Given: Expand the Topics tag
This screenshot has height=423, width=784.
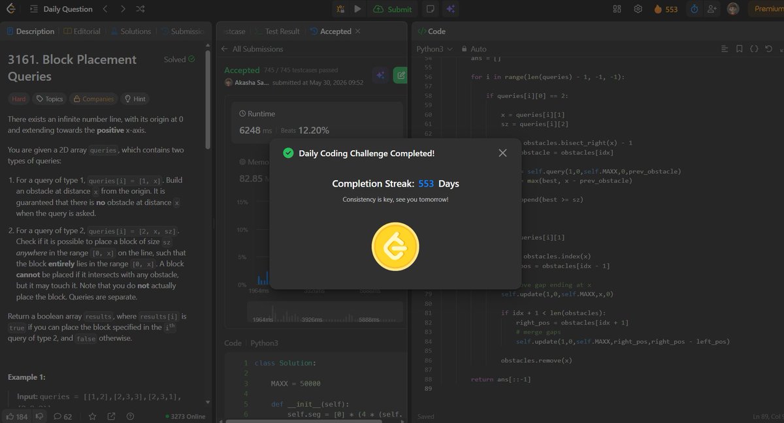Looking at the screenshot, I should tap(50, 99).
